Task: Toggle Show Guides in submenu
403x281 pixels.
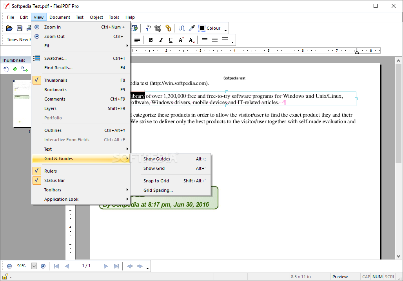Action: [171, 159]
